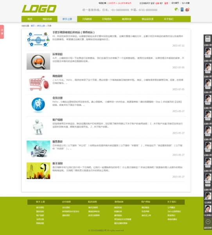Open the article 手把手教您使用日本转运

pos(74,32)
